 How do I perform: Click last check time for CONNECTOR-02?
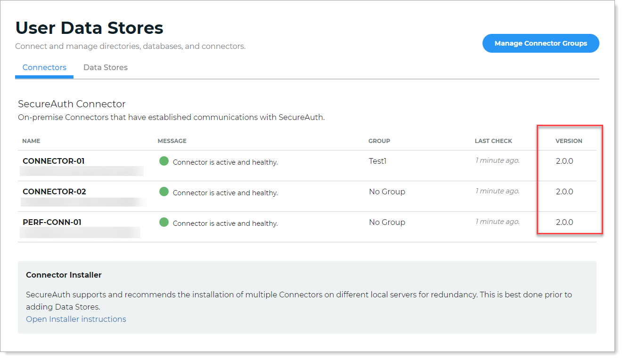[x=497, y=191]
